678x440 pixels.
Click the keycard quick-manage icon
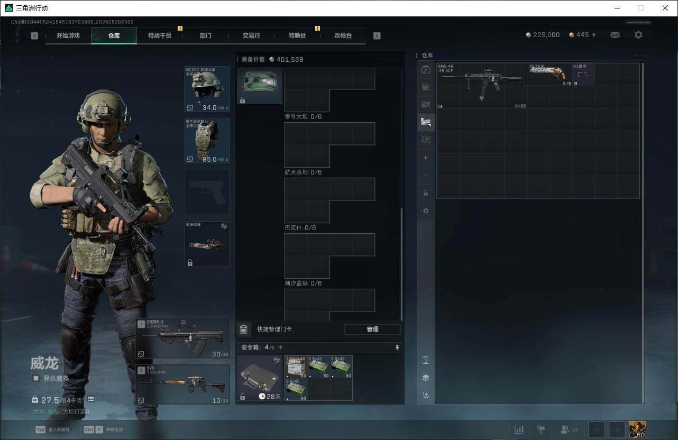click(x=243, y=329)
